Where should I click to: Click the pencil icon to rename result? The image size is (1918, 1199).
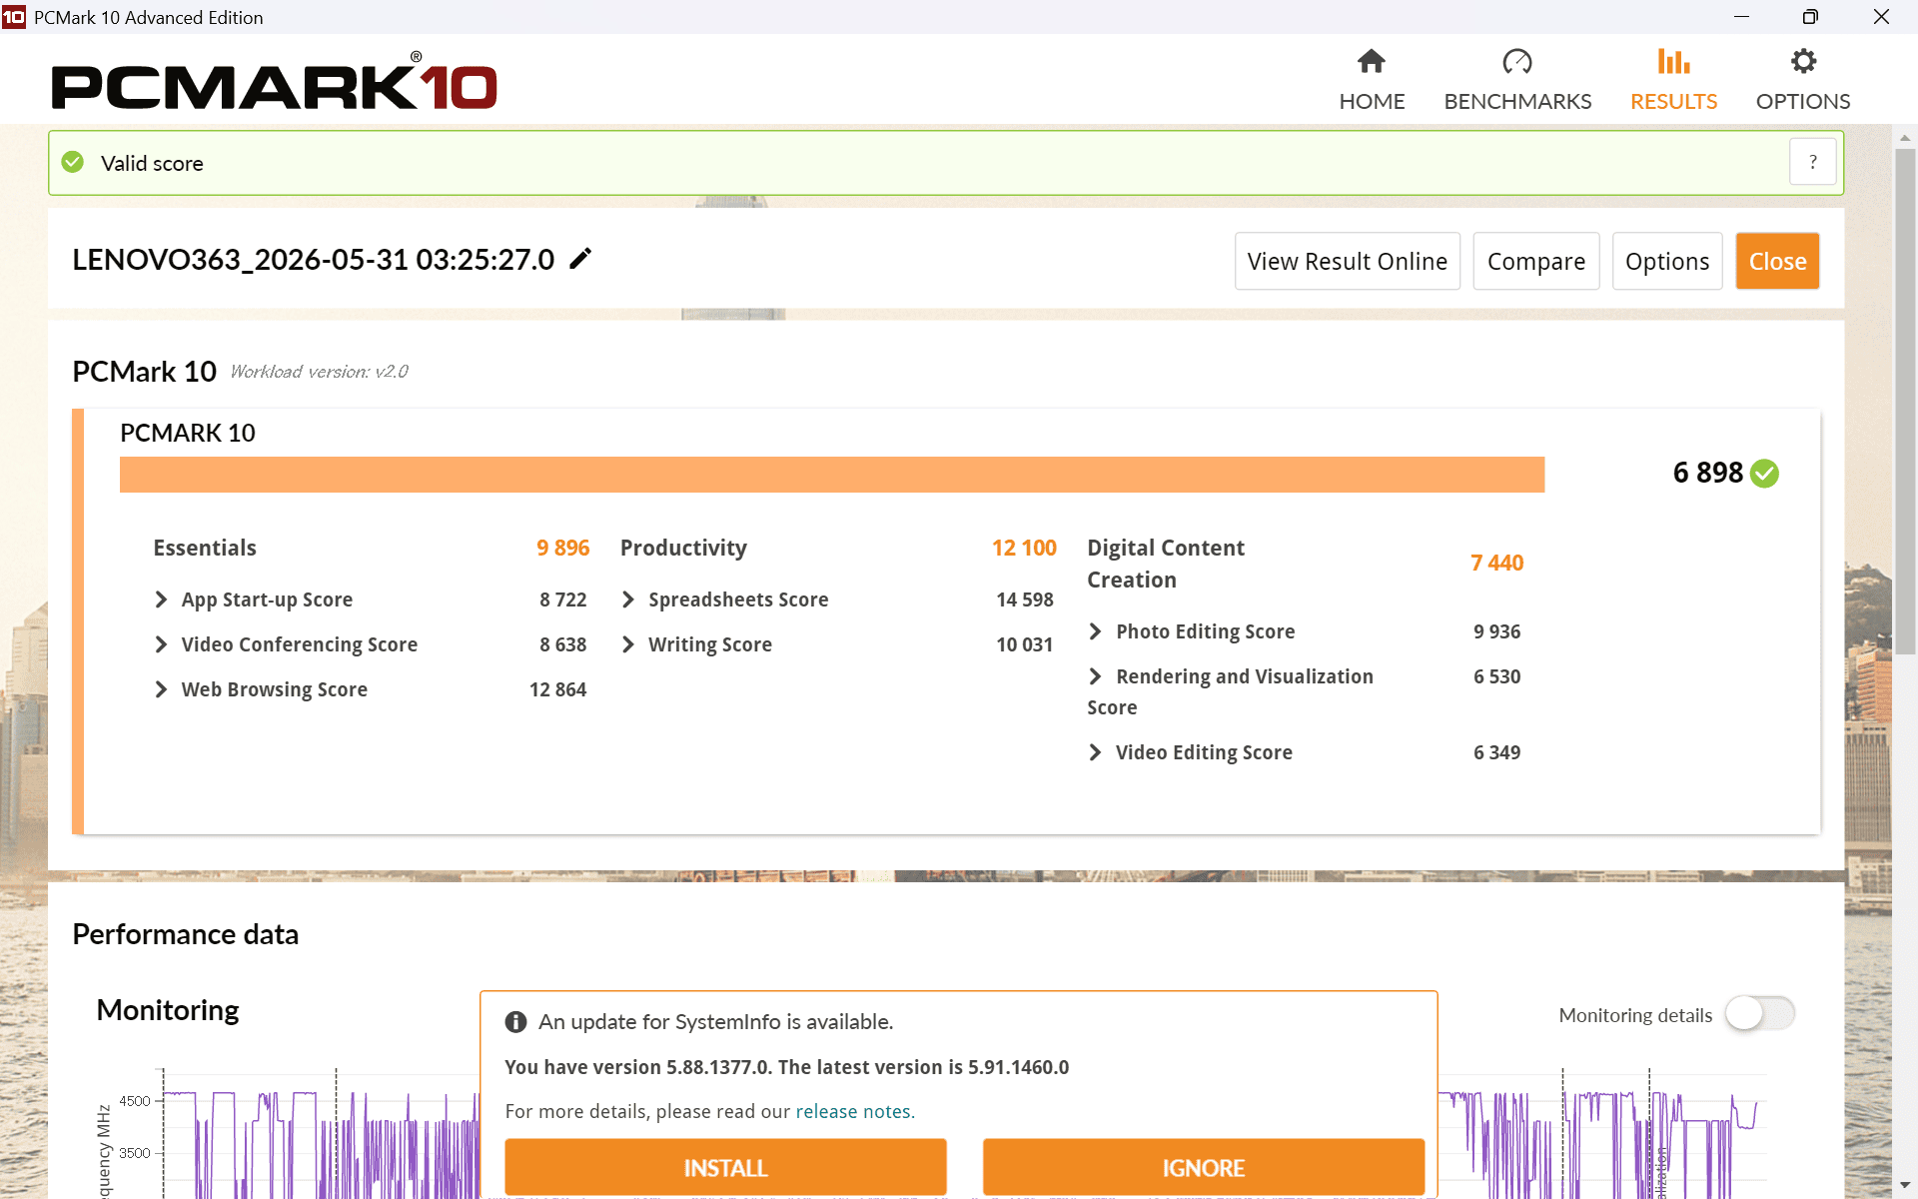point(580,259)
